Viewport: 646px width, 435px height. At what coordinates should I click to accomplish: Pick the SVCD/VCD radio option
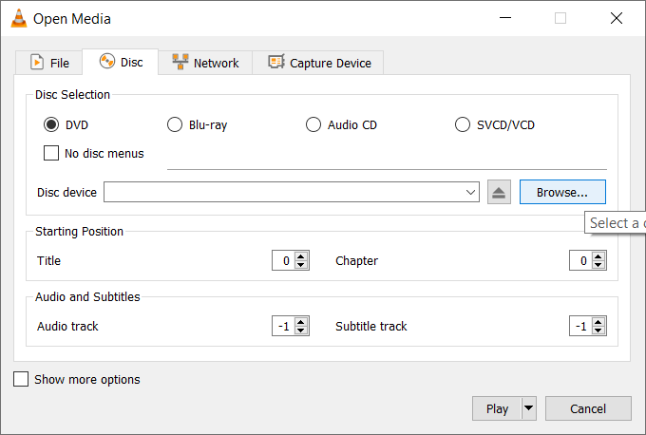pos(463,124)
